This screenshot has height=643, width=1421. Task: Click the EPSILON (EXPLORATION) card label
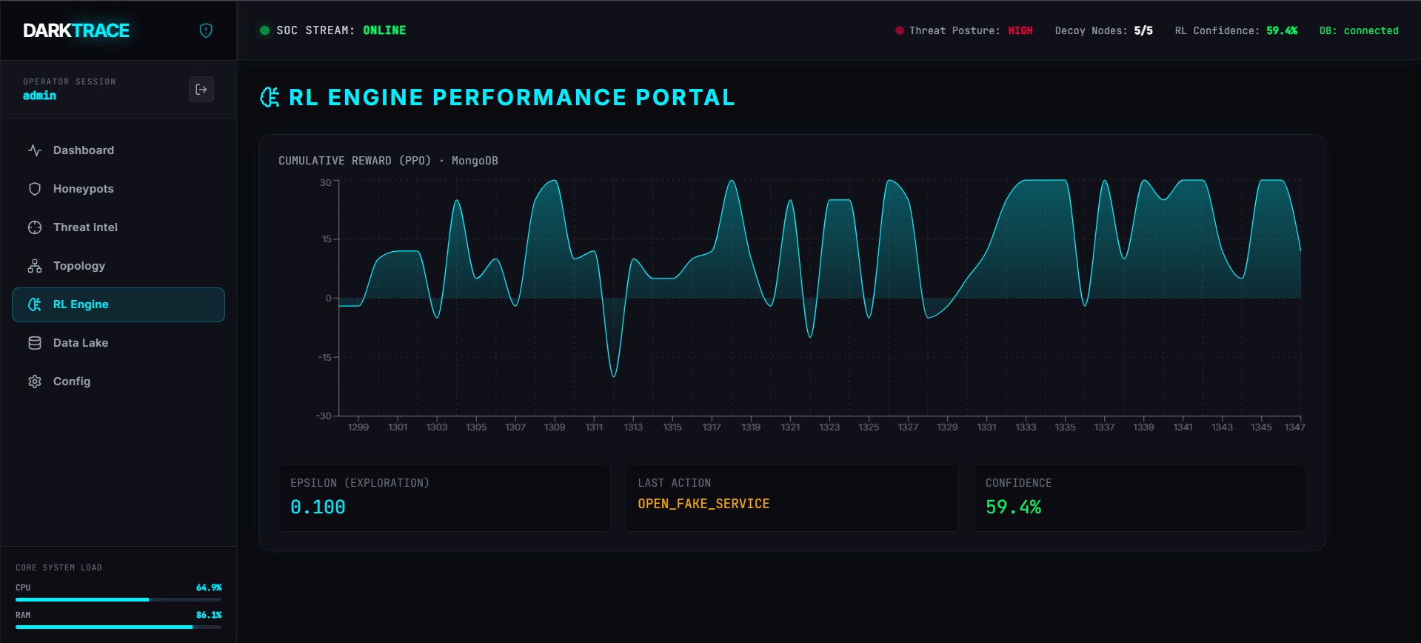click(x=360, y=483)
